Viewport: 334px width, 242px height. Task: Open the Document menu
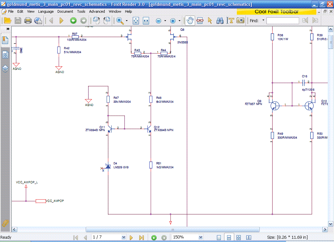click(x=65, y=11)
